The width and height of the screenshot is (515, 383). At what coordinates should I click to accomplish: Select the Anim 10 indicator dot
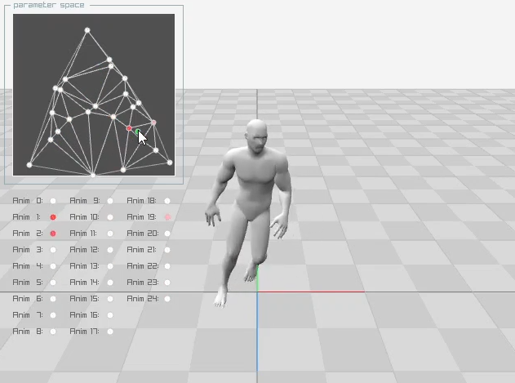[110, 217]
